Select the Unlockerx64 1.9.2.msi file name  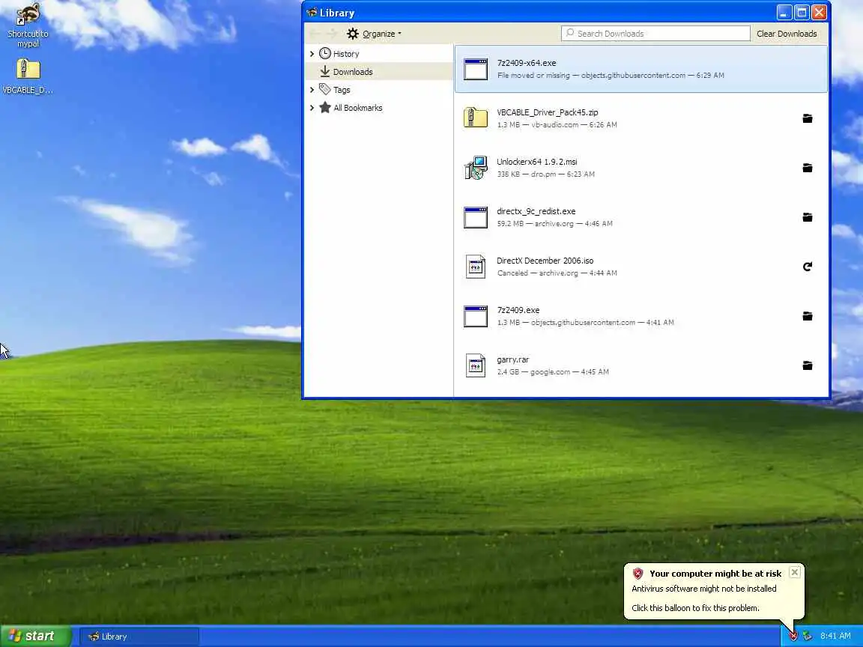point(536,162)
